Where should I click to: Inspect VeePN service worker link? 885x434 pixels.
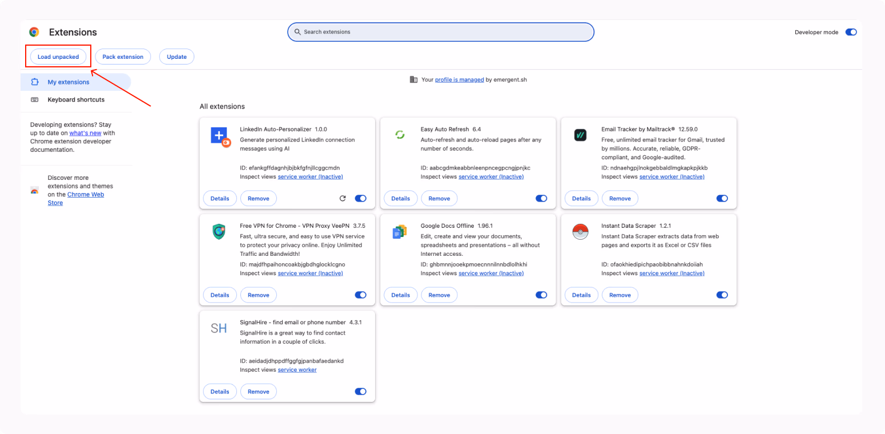click(x=311, y=273)
